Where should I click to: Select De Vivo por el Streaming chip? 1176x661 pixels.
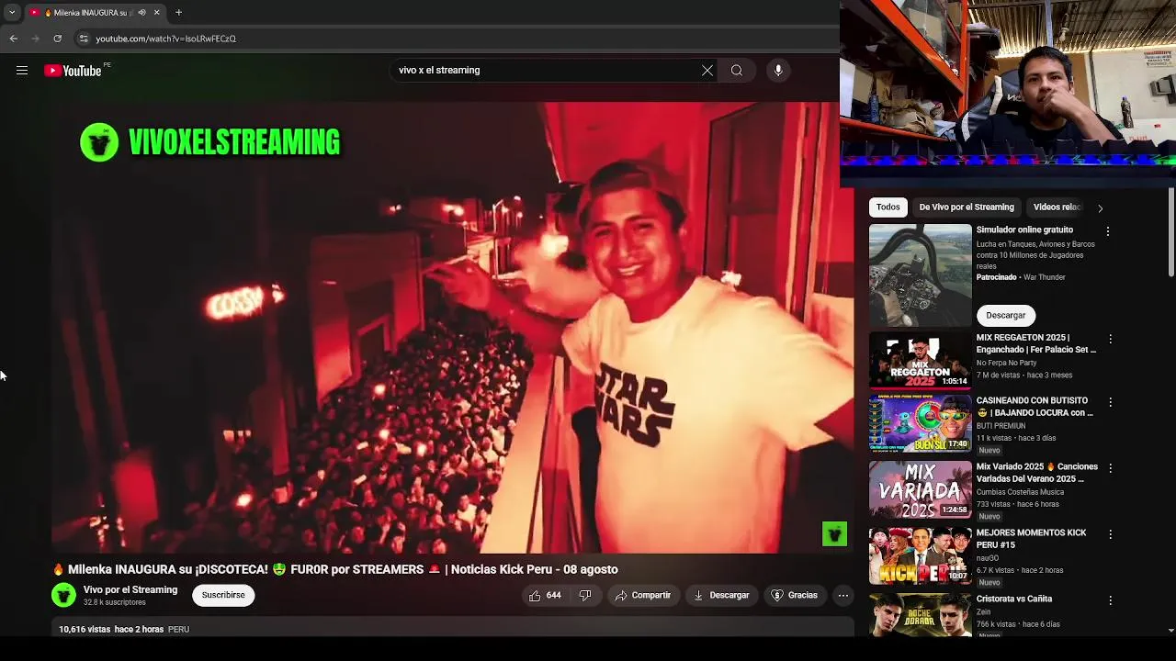[x=967, y=207]
